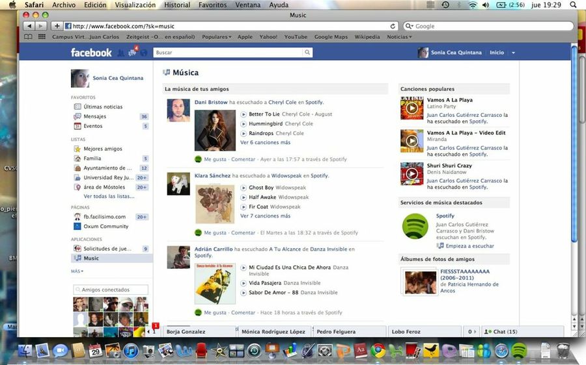
Task: Open the Edición menu
Action: (x=95, y=5)
